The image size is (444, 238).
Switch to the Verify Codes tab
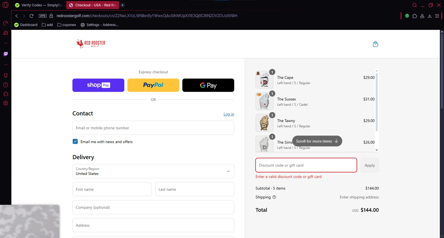(39, 5)
